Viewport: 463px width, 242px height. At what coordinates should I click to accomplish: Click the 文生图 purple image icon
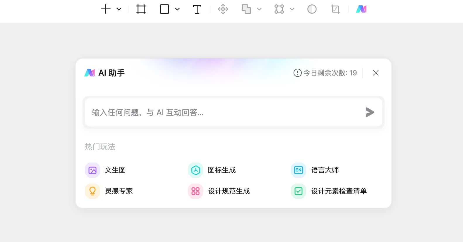pyautogui.click(x=92, y=170)
